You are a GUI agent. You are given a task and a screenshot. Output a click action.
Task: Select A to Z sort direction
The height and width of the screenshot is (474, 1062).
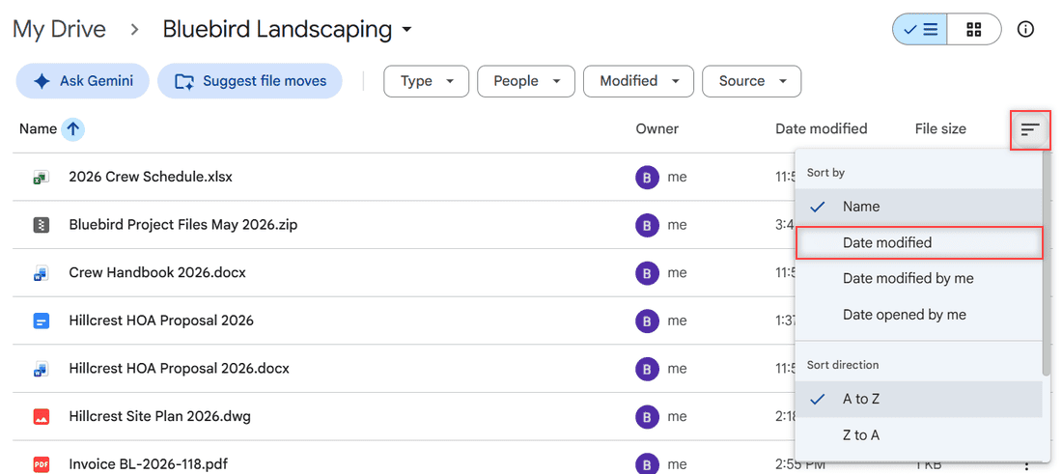point(918,399)
